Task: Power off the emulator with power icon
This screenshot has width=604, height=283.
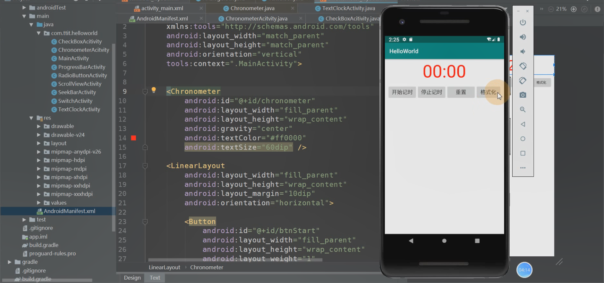Action: point(523,23)
